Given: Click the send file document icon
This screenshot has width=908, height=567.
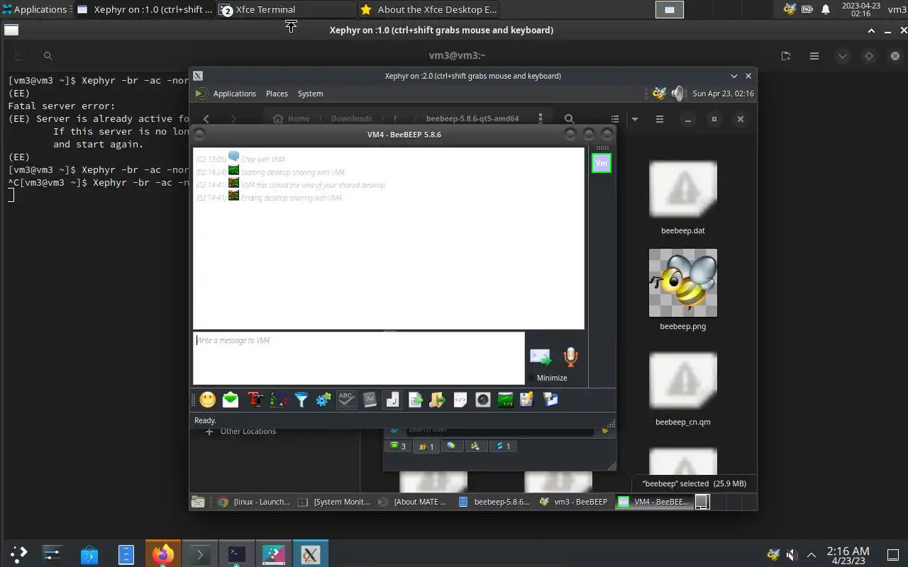Looking at the screenshot, I should pos(416,400).
